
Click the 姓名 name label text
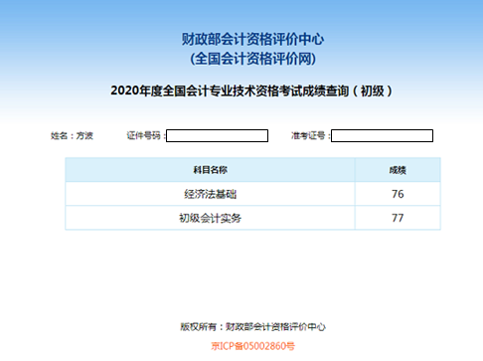[72, 135]
